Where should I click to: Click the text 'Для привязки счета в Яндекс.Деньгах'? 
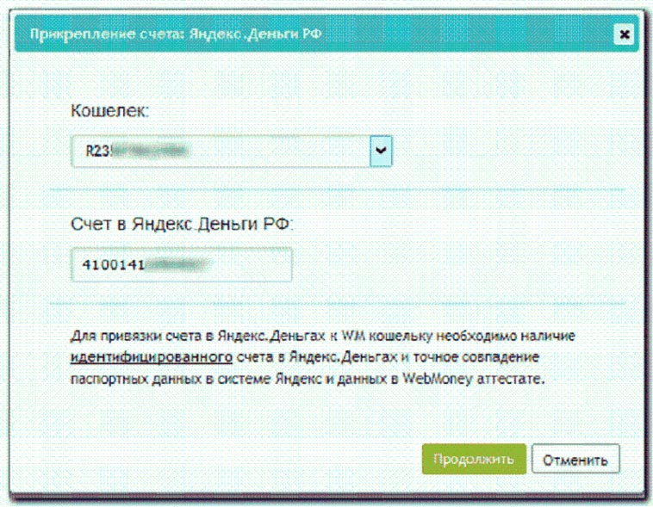tap(198, 336)
